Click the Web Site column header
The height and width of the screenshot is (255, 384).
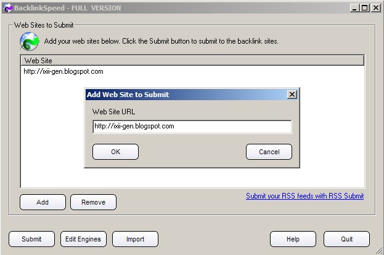click(191, 61)
